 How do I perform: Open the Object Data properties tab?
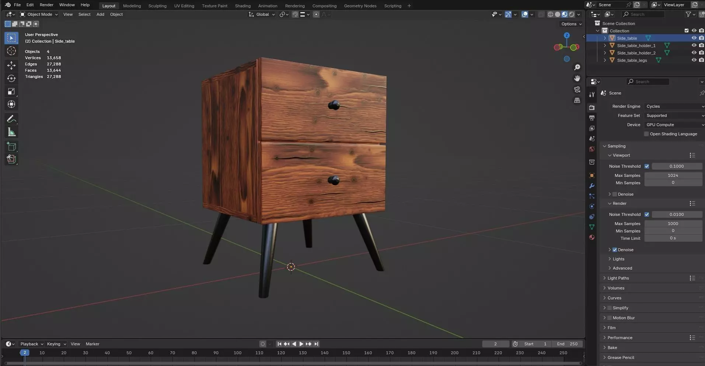[592, 227]
